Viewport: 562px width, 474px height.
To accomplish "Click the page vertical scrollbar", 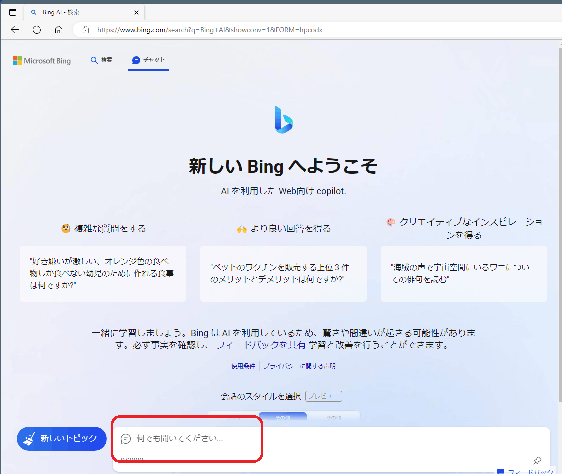I will tap(559, 225).
